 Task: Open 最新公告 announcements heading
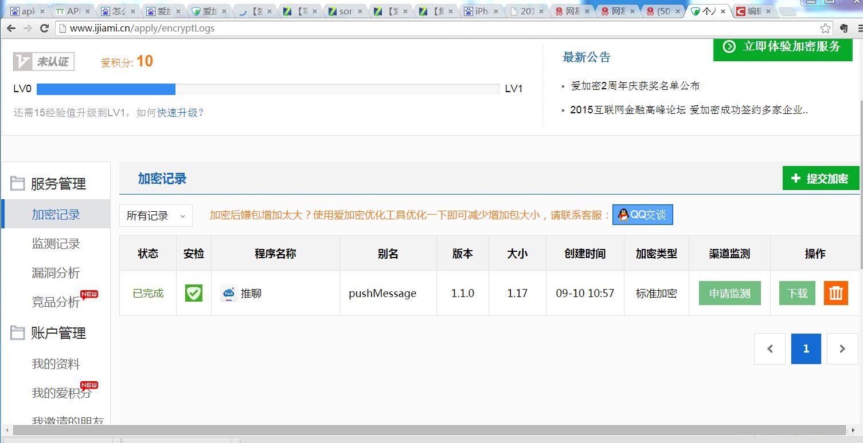click(587, 57)
